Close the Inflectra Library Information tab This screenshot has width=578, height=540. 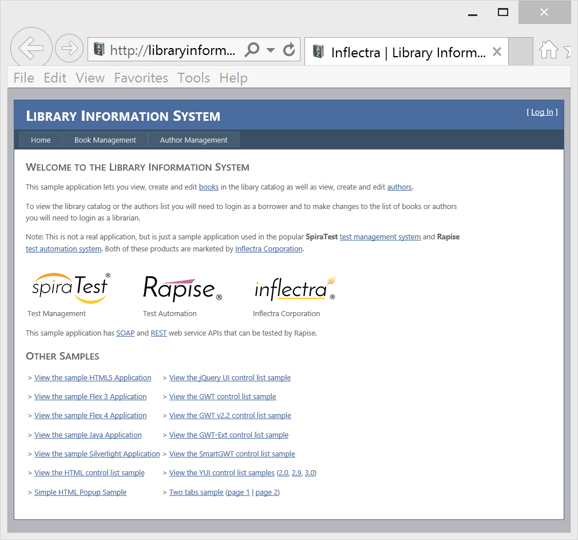[497, 52]
